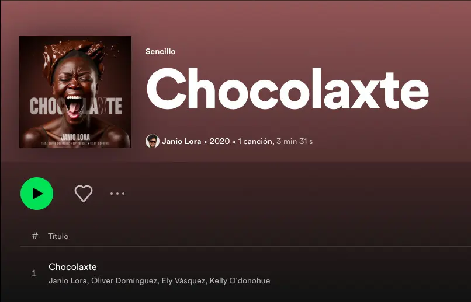Image resolution: width=471 pixels, height=302 pixels.
Task: Click the # column header
Action: click(x=35, y=236)
